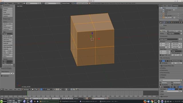Viewport: 183px width, 103px height.
Task: Select RGBA color mode
Action: coord(180,87)
